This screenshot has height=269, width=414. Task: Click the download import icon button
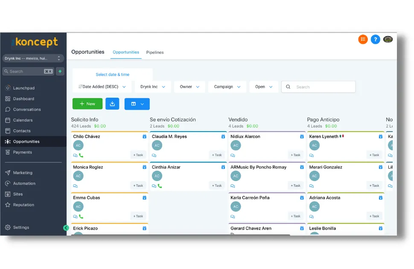point(112,104)
